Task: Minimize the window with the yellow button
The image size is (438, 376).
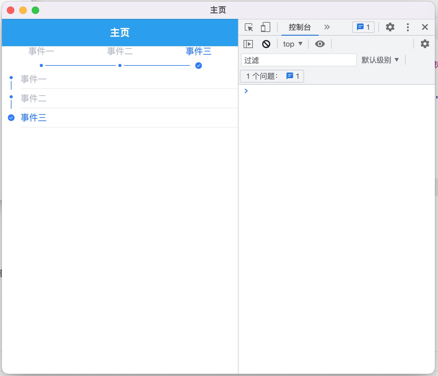Action: tap(23, 10)
